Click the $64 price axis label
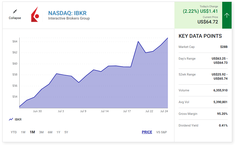 tap(15, 41)
